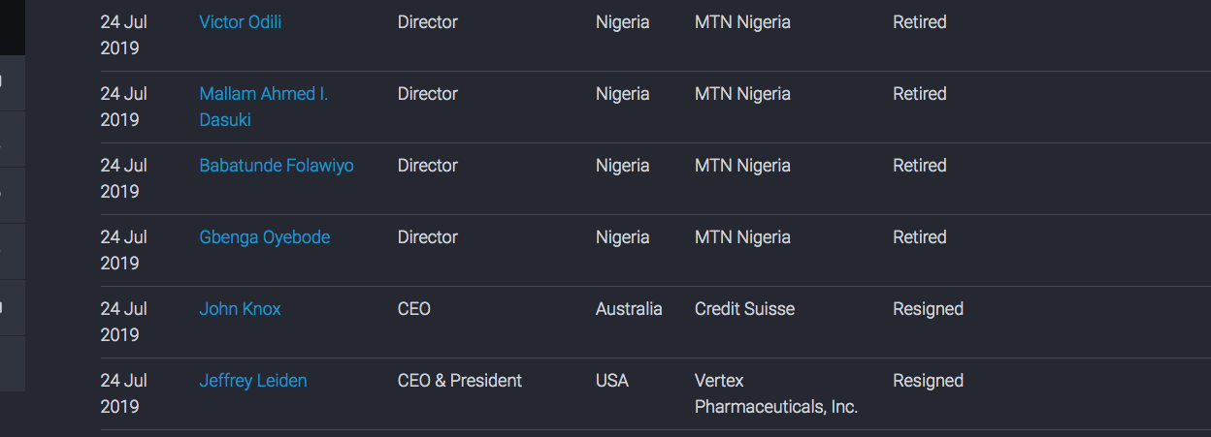
Task: Click the Resigned status in John Knox's row
Action: coord(928,309)
